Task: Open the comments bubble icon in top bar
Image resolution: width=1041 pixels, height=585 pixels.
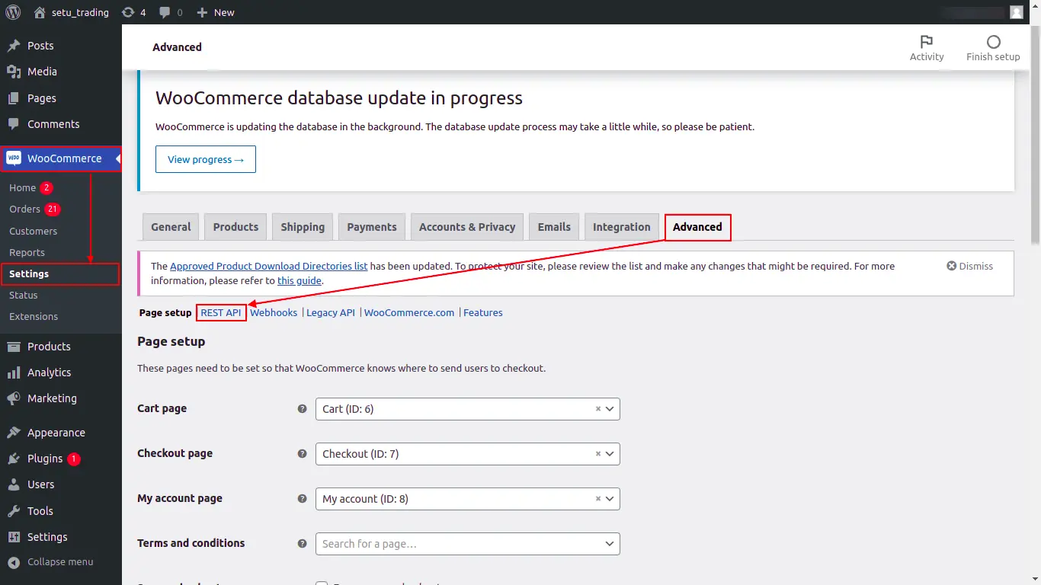Action: (165, 13)
